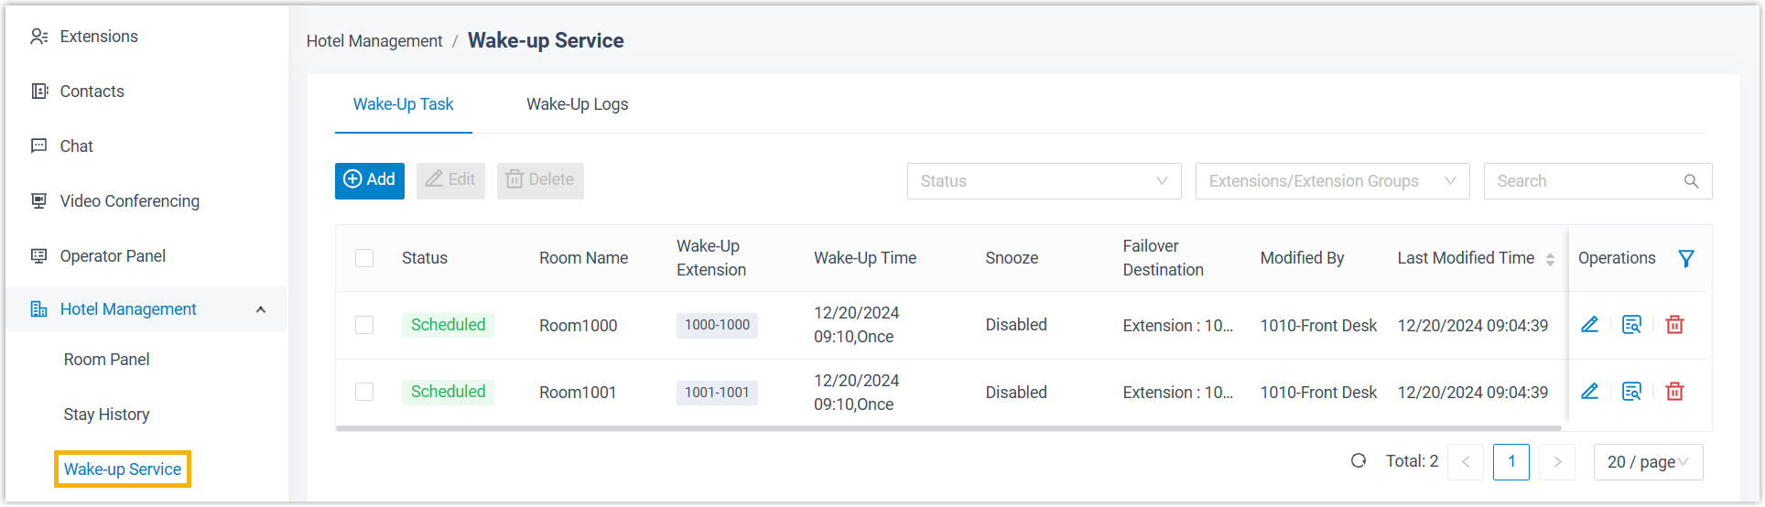Click the edit pencil icon for Room1001

pyautogui.click(x=1589, y=392)
